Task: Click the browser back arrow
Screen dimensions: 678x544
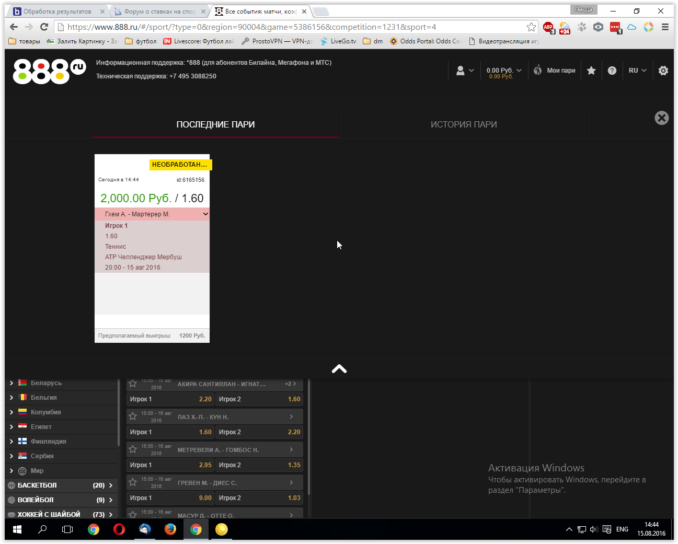Action: pyautogui.click(x=14, y=27)
